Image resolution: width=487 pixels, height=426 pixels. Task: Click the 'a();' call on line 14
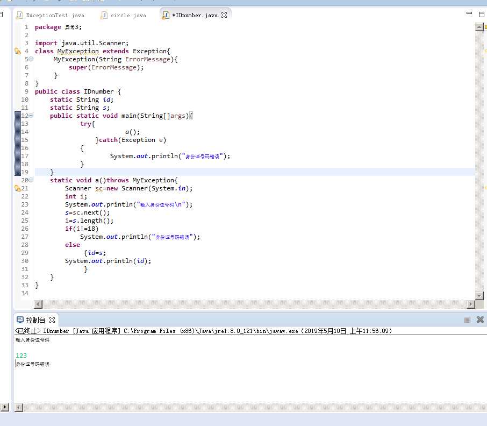pyautogui.click(x=133, y=132)
